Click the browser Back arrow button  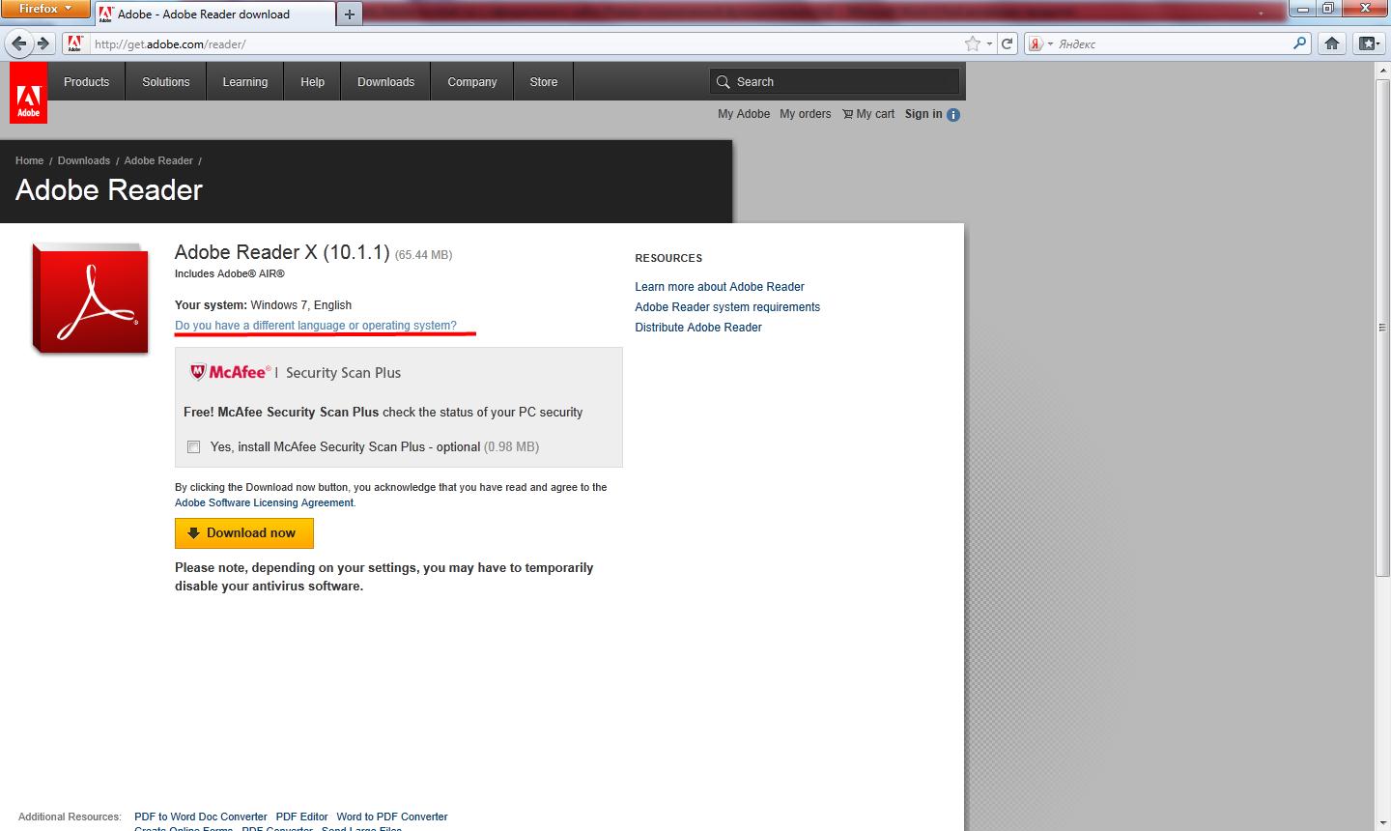(x=18, y=43)
